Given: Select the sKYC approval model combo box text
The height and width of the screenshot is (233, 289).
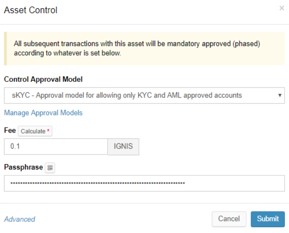Looking at the screenshot, I should (126, 95).
